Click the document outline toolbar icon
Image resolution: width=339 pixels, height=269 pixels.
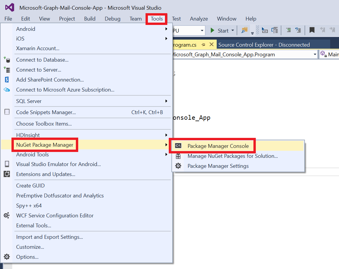point(275,30)
